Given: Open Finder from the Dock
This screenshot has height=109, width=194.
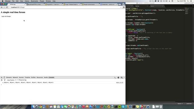Looking at the screenshot, I should click(x=33, y=107).
